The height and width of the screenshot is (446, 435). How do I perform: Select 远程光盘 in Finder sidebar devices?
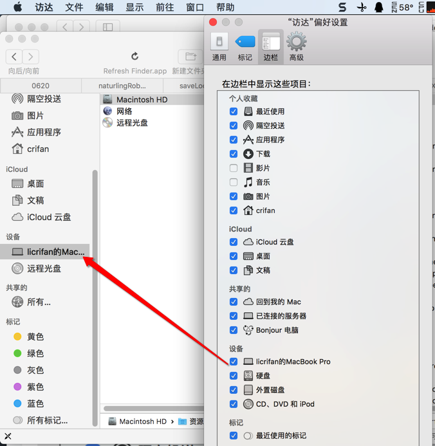pos(37,268)
